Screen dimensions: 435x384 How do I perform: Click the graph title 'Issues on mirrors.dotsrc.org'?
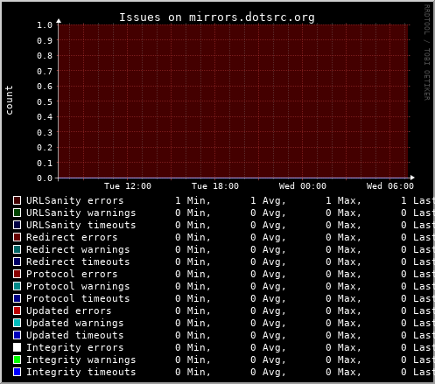pyautogui.click(x=217, y=17)
